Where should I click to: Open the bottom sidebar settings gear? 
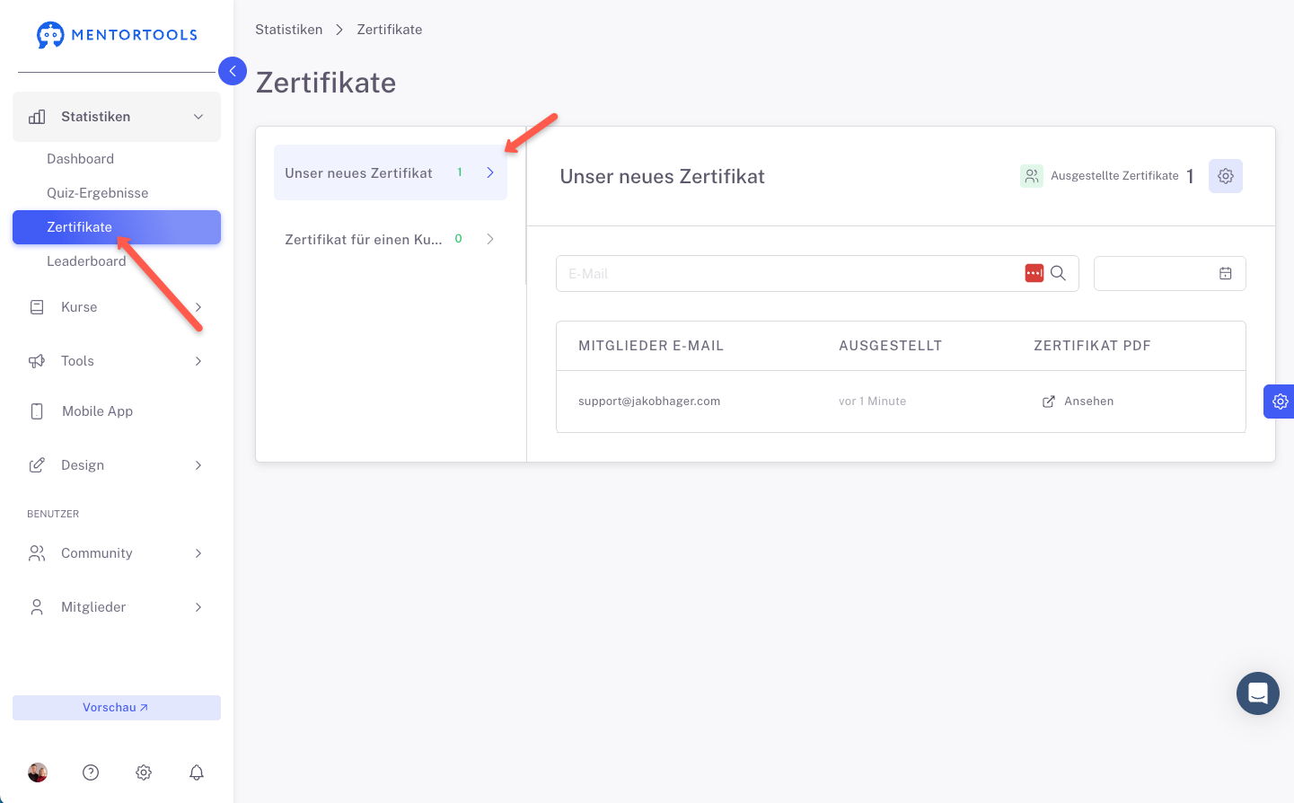tap(144, 772)
